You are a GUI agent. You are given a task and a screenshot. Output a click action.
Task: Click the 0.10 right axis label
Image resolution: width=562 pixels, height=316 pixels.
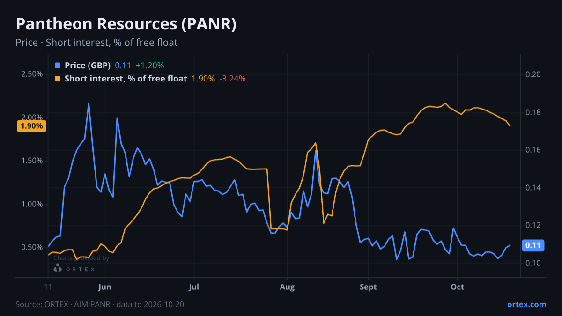tap(533, 263)
